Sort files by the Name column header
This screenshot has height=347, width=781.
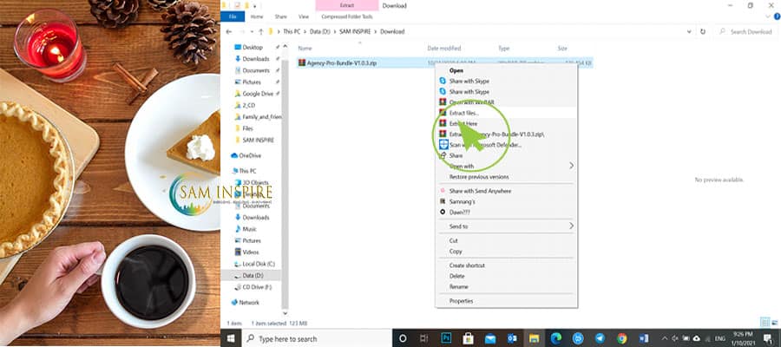[x=305, y=49]
